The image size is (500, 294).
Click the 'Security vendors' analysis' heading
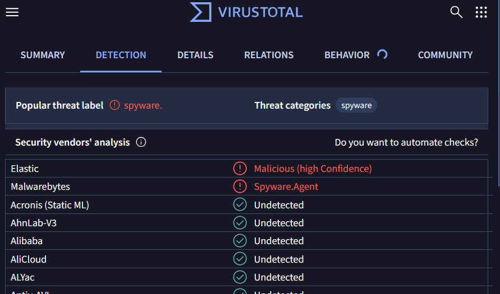(72, 142)
